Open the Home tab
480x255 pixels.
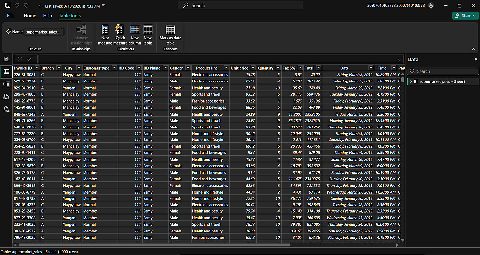click(30, 16)
